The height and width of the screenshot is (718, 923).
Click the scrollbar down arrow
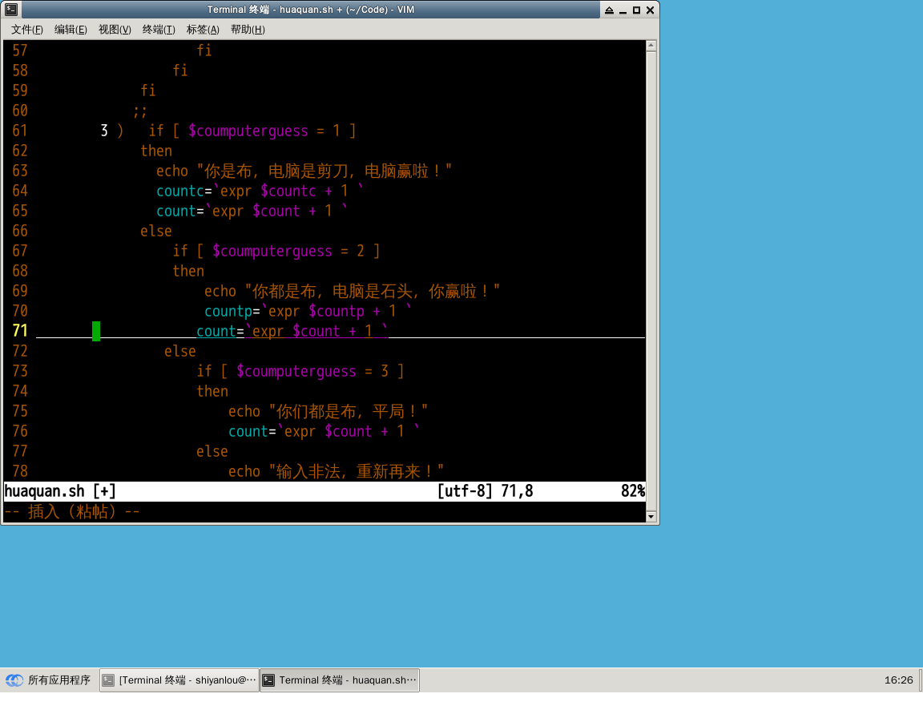tap(652, 516)
